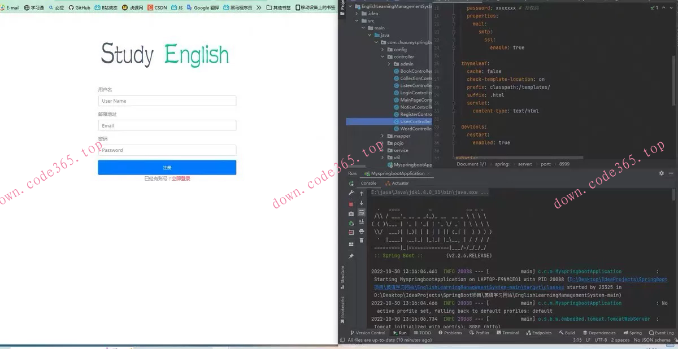Click the blue 注册 register button
Viewport: 678px width, 349px height.
pyautogui.click(x=167, y=168)
